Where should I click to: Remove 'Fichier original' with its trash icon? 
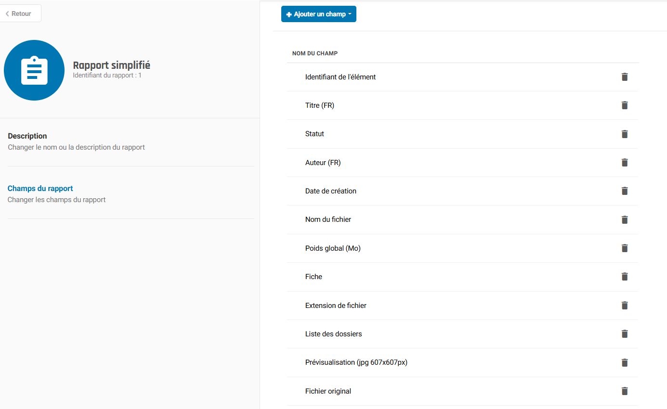(625, 391)
